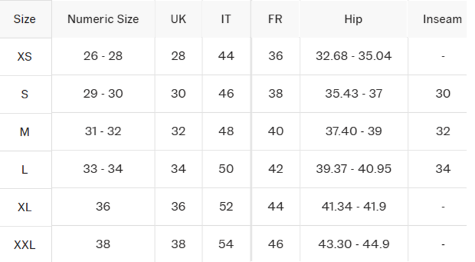Click the Size column header
The height and width of the screenshot is (262, 475).
point(25,19)
